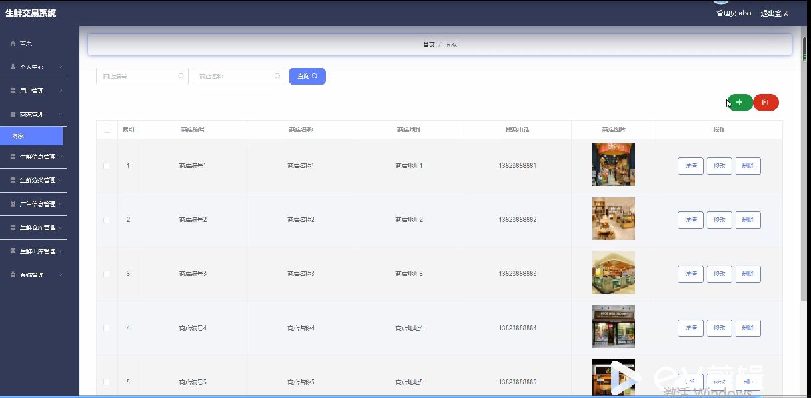Click 删除 for row 3 (13823888883)

(748, 273)
